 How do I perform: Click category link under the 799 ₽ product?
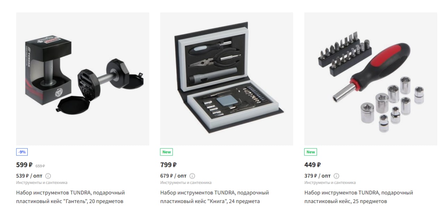pyautogui.click(x=186, y=183)
